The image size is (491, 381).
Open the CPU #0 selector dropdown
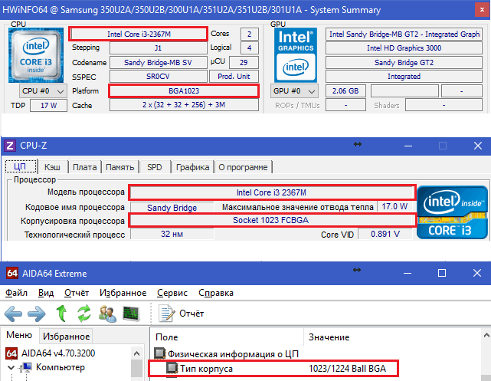[44, 91]
